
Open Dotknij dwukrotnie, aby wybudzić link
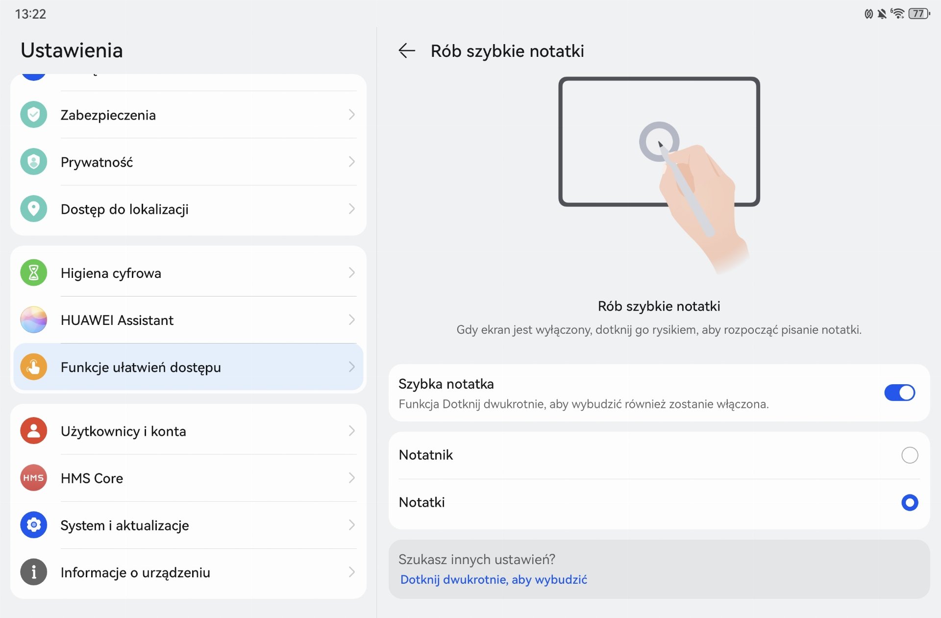494,579
